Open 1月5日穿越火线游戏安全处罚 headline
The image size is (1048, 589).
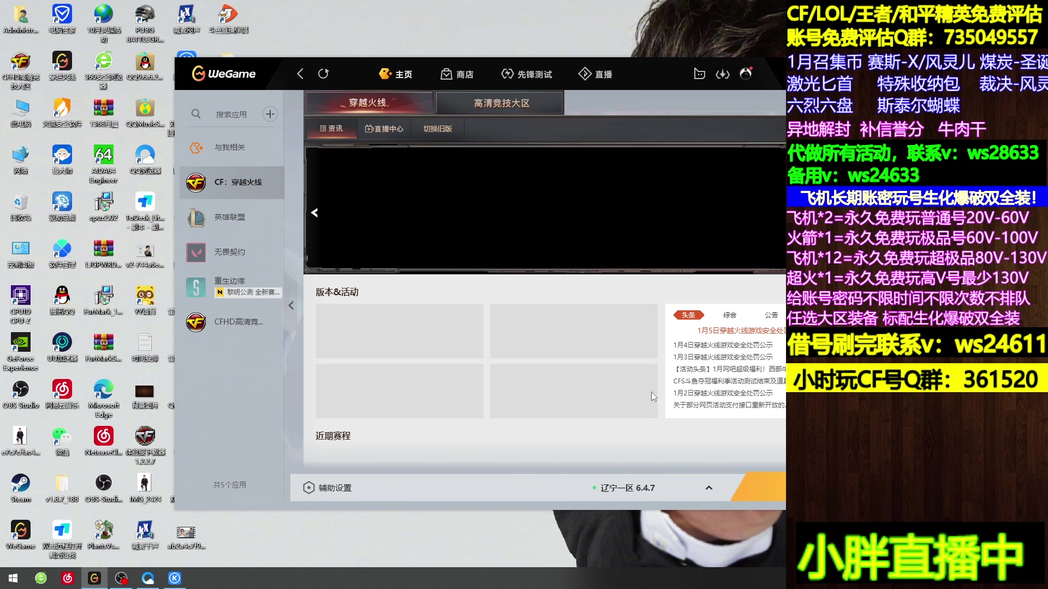[741, 330]
